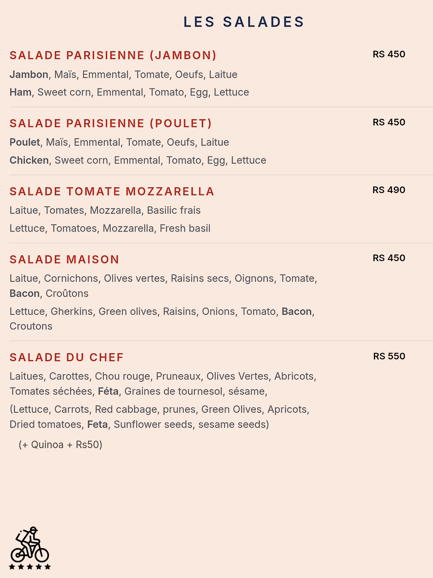Click the five-star rating under the cyclist

(30, 567)
